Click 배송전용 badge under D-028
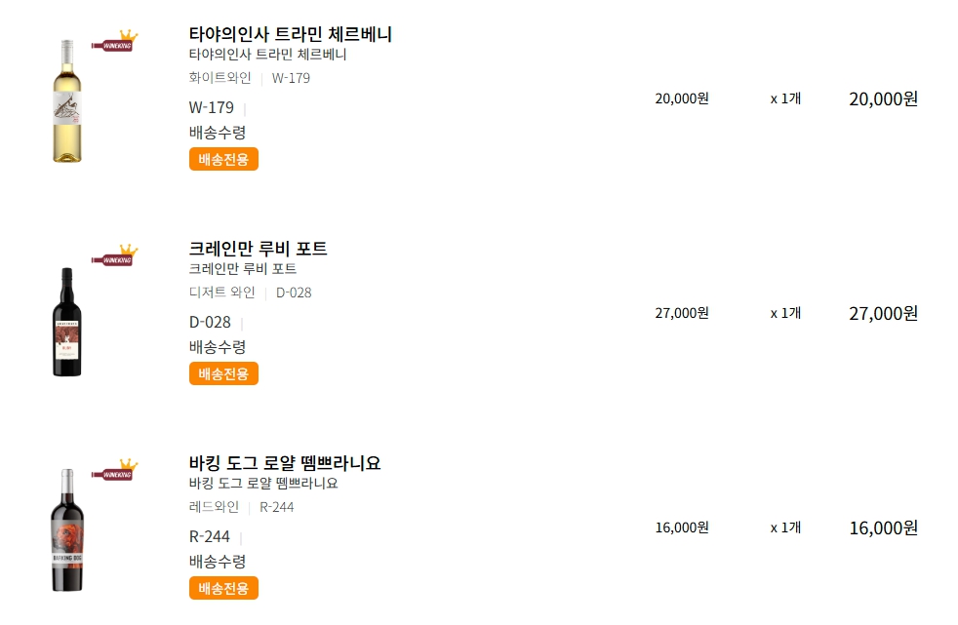 (x=223, y=373)
